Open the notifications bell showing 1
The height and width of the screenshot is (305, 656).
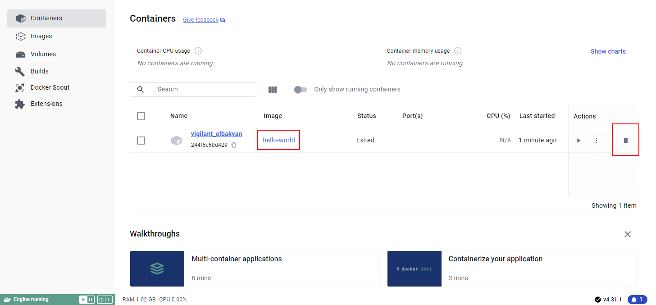point(637,300)
